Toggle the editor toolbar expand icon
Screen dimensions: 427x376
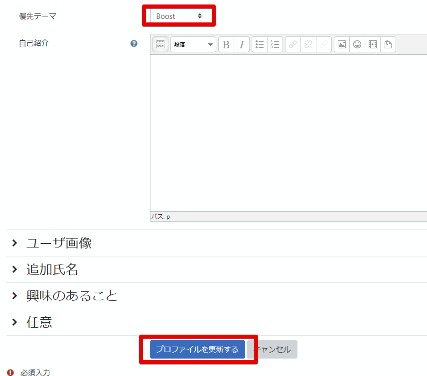[160, 44]
